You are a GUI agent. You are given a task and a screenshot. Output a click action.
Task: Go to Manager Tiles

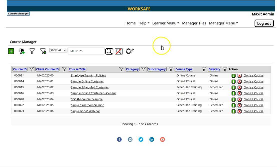[194, 23]
